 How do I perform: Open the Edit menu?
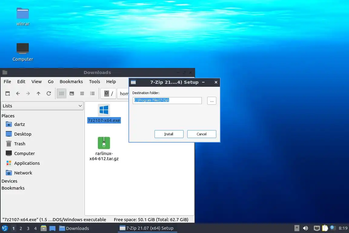pyautogui.click(x=21, y=81)
